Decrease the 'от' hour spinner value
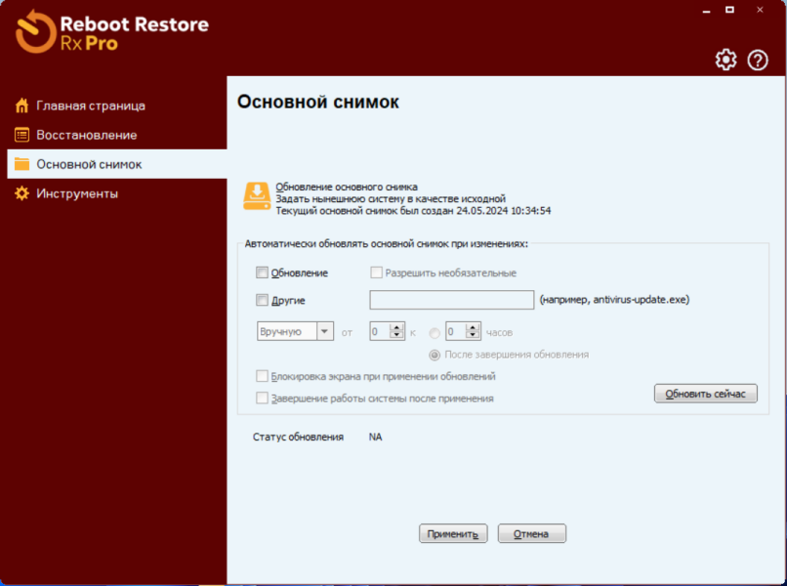This screenshot has width=787, height=586. 396,335
